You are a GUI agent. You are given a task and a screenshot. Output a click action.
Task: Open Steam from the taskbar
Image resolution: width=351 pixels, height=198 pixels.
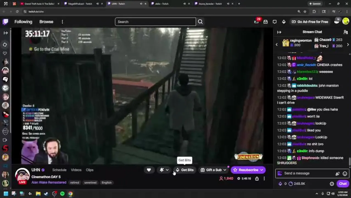coord(46,194)
